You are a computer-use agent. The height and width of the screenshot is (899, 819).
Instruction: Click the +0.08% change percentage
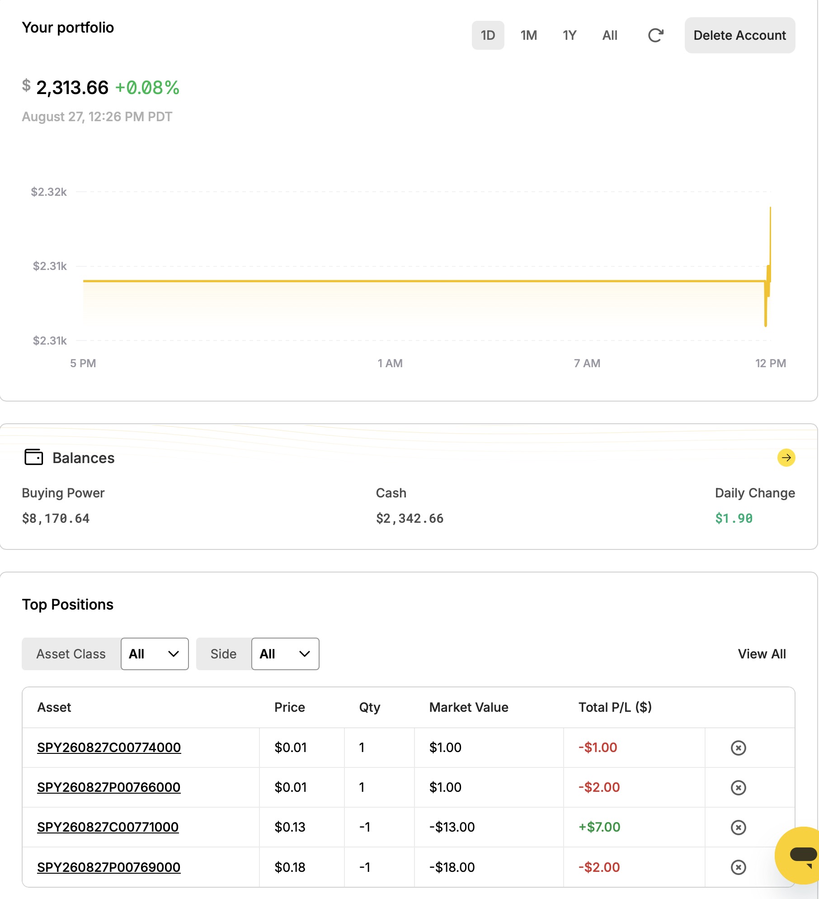pos(147,88)
